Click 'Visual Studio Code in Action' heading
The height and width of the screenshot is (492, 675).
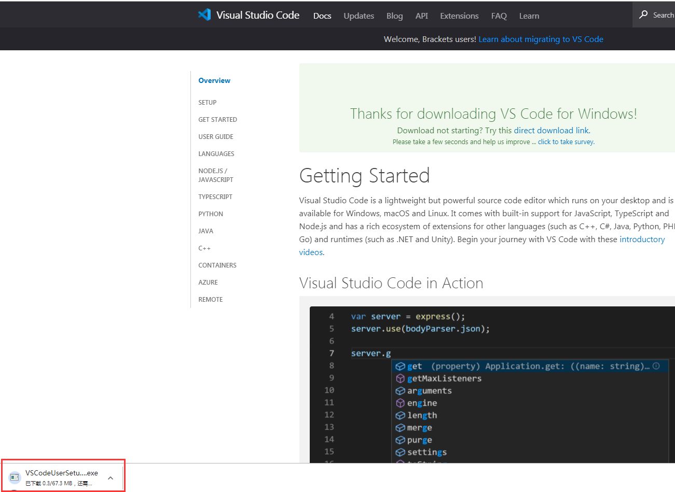391,283
